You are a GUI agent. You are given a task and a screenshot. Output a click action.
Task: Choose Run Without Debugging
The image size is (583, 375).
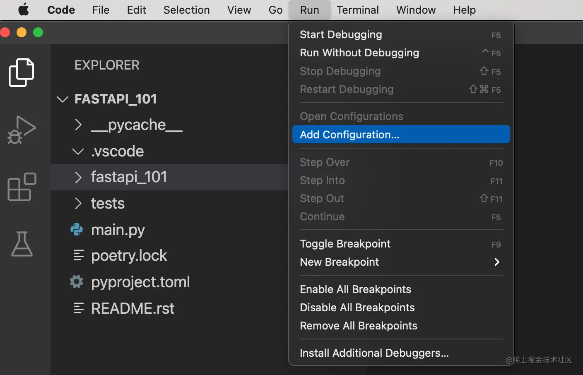pos(401,53)
